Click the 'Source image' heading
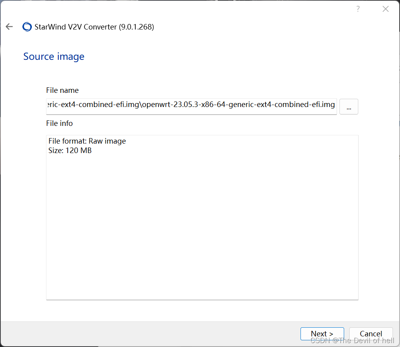The height and width of the screenshot is (347, 400). [x=54, y=56]
